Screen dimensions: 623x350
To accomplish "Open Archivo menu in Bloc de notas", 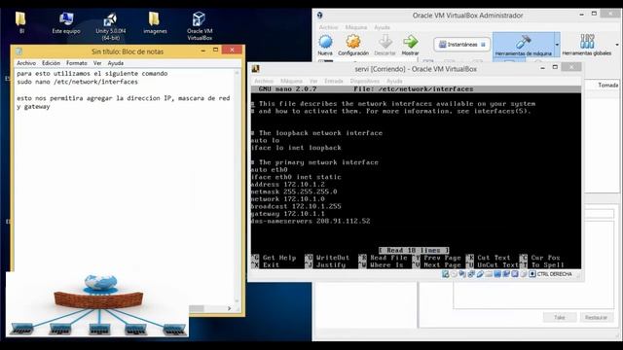I will click(x=26, y=63).
